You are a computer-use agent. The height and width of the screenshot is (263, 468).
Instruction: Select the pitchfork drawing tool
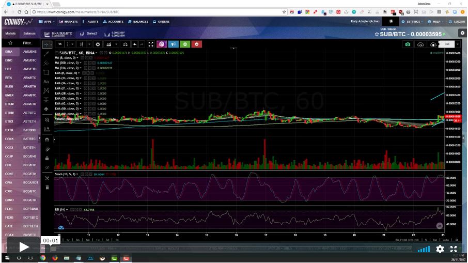(x=46, y=63)
